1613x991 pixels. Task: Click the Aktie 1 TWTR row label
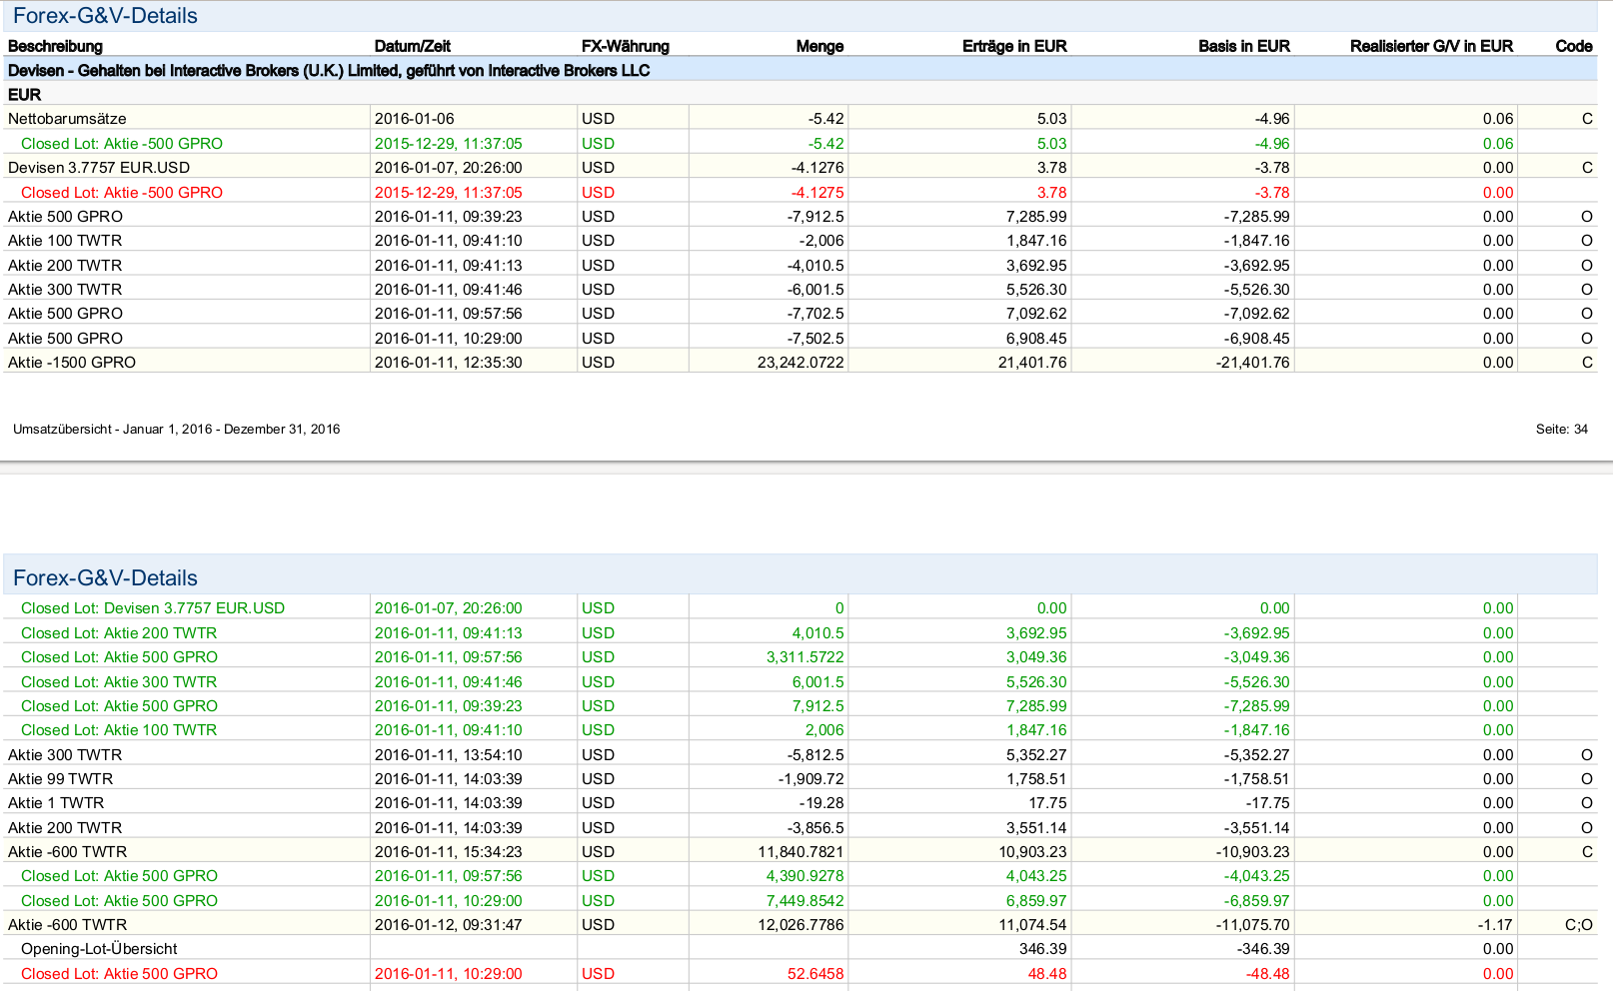click(x=56, y=803)
